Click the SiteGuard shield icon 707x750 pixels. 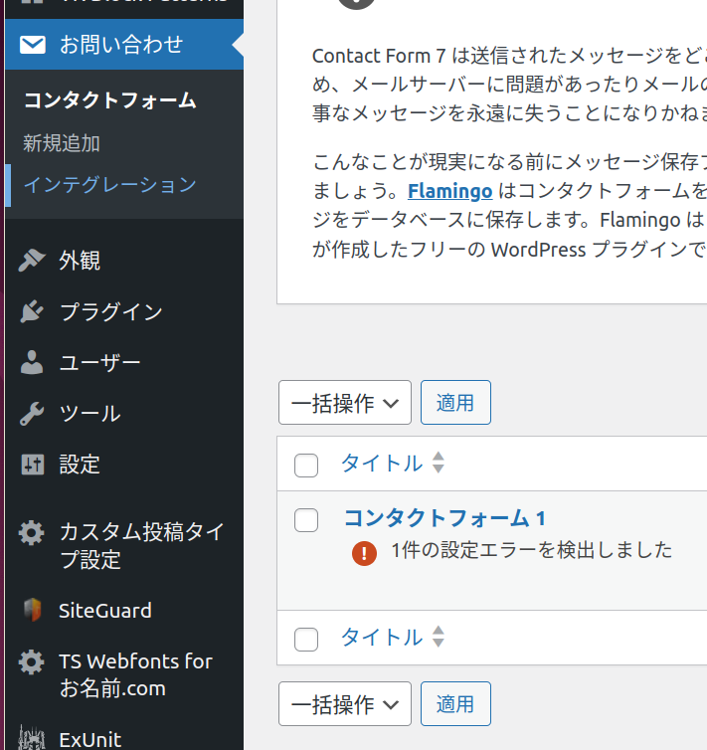[32, 611]
